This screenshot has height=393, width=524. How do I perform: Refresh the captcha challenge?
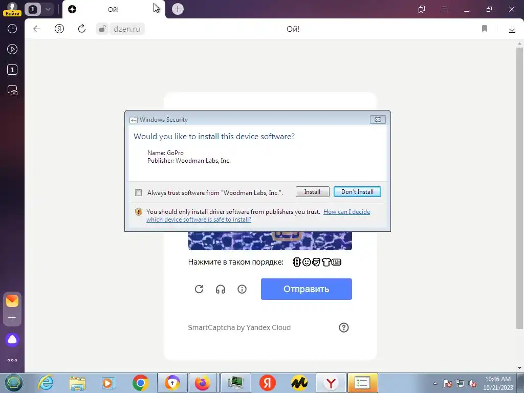click(x=199, y=289)
